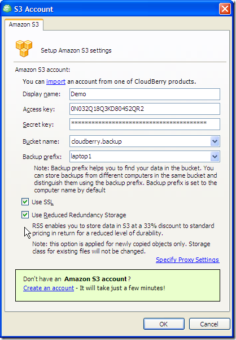This screenshot has width=236, height=340.
Task: Select the Secret key password field
Action: click(x=145, y=124)
